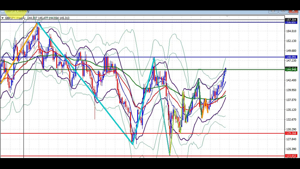
Task: Select the dark green rising trend line near 142.400
Action: coord(192,100)
